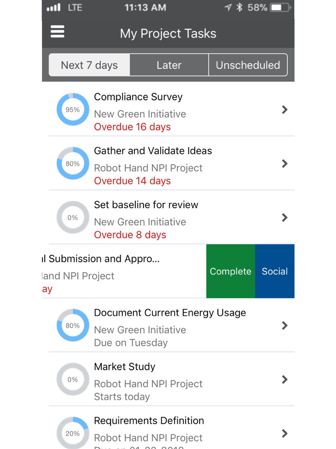Tap the Bluetooth icon in the status bar
Screen dimensions: 336x449
pos(239,7)
